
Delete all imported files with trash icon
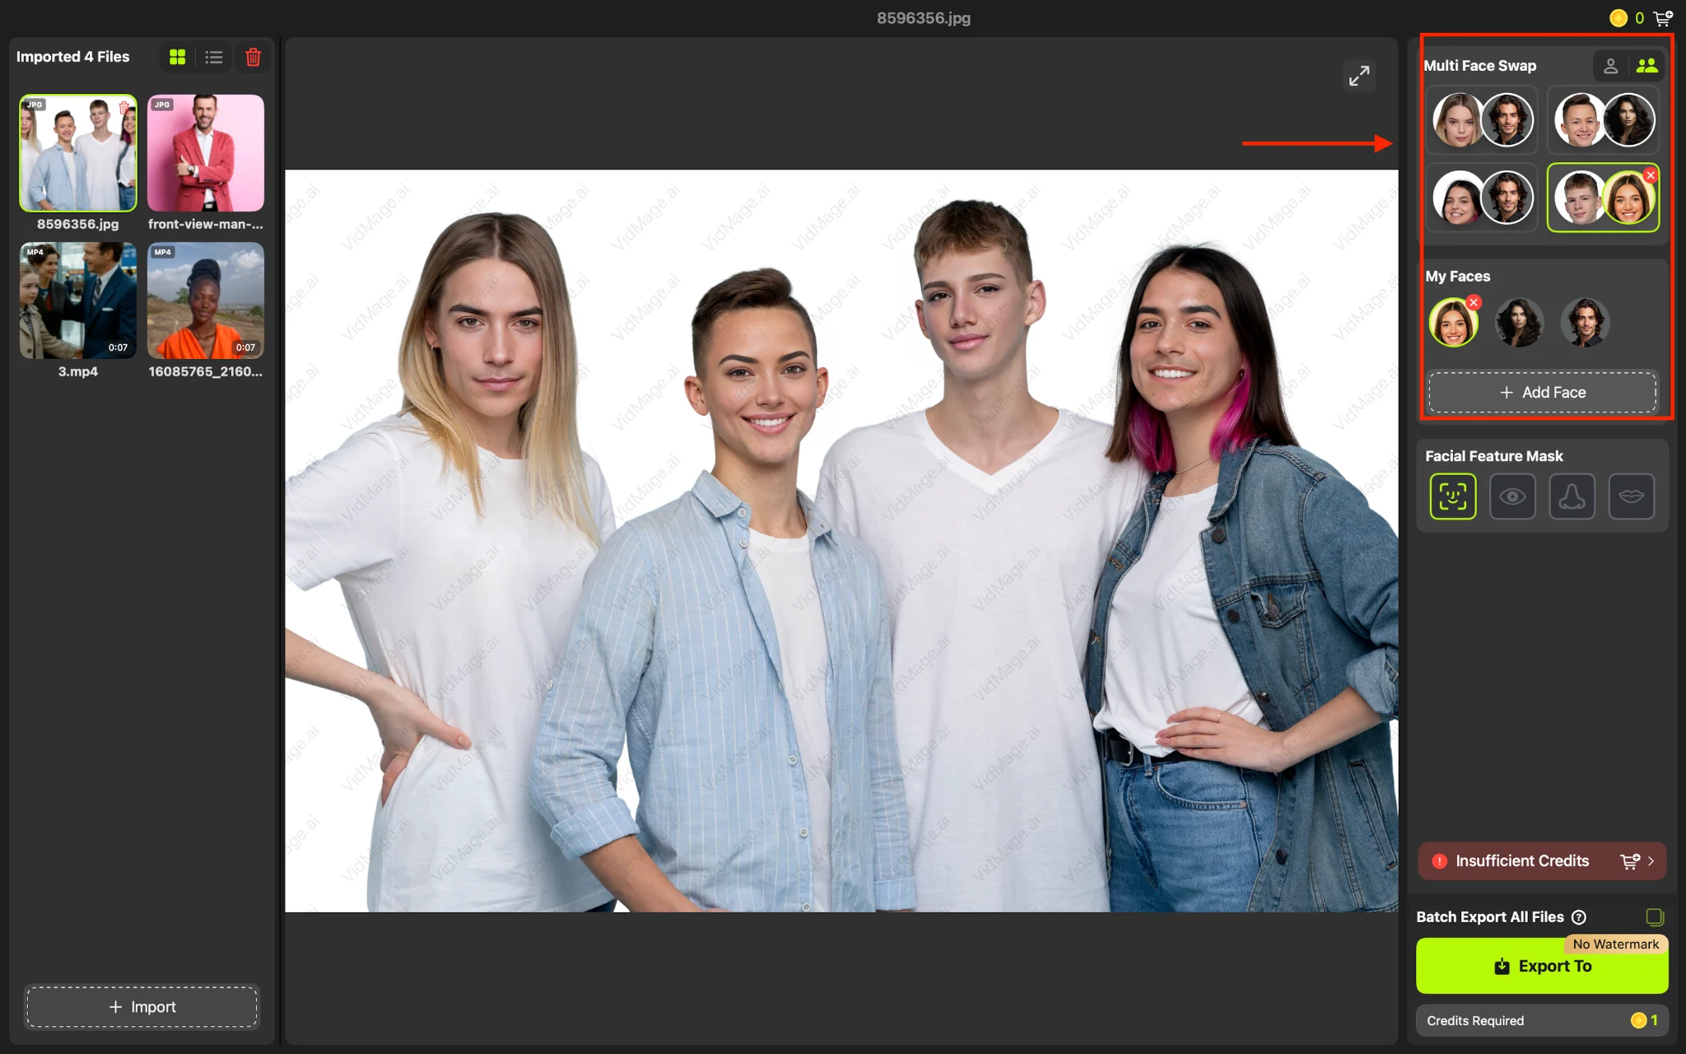tap(254, 57)
